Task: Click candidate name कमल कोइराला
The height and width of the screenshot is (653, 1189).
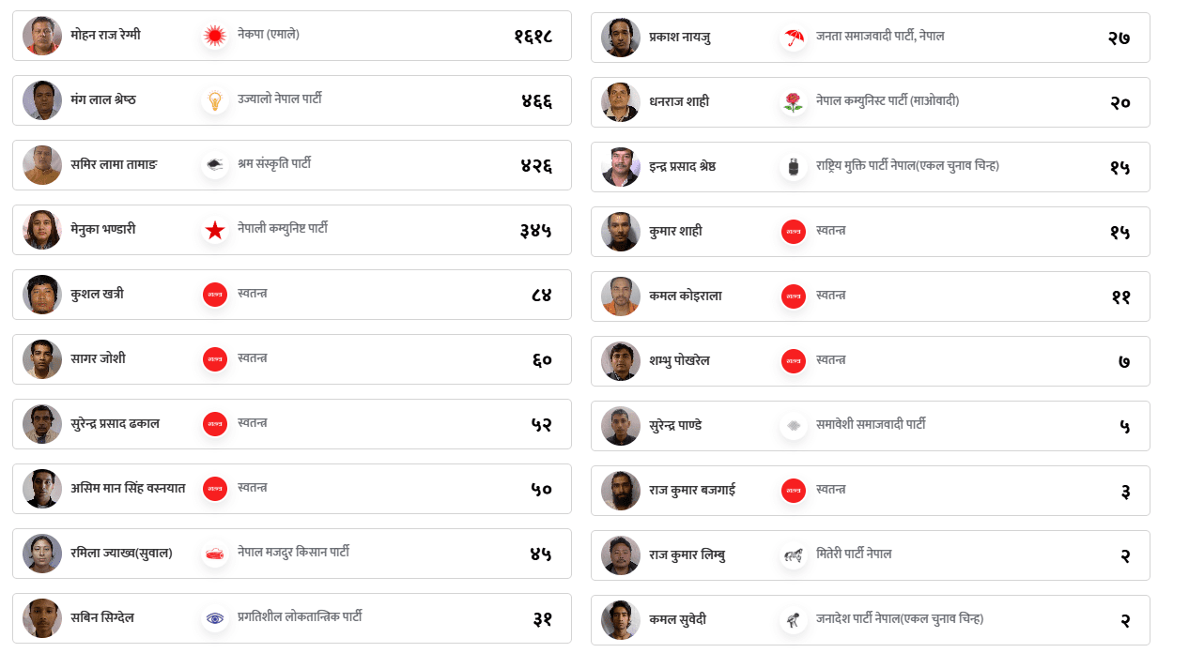Action: click(686, 296)
